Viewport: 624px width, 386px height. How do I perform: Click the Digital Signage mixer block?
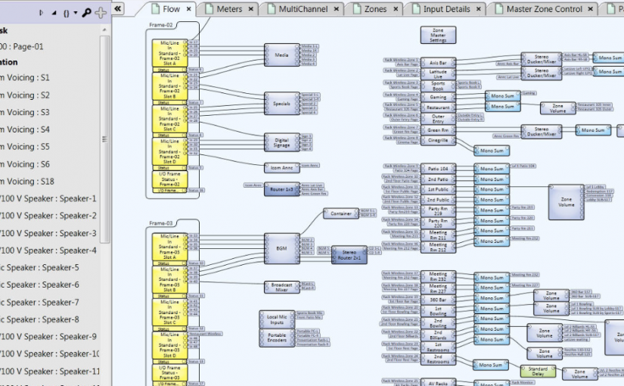click(x=281, y=142)
